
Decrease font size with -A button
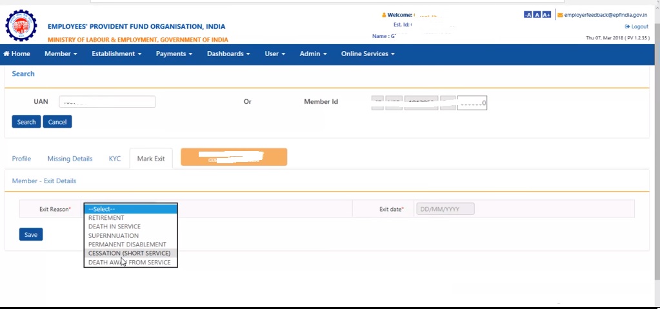[527, 15]
